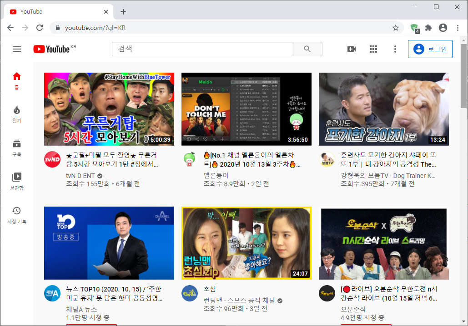Open Library (보관함) in sidebar
This screenshot has width=468, height=326.
click(17, 181)
